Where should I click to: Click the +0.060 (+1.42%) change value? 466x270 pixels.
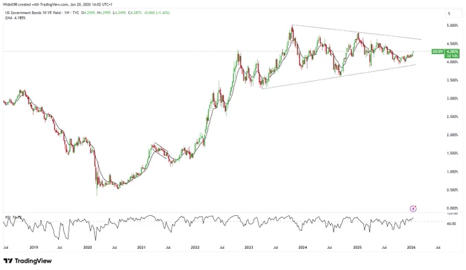click(156, 13)
